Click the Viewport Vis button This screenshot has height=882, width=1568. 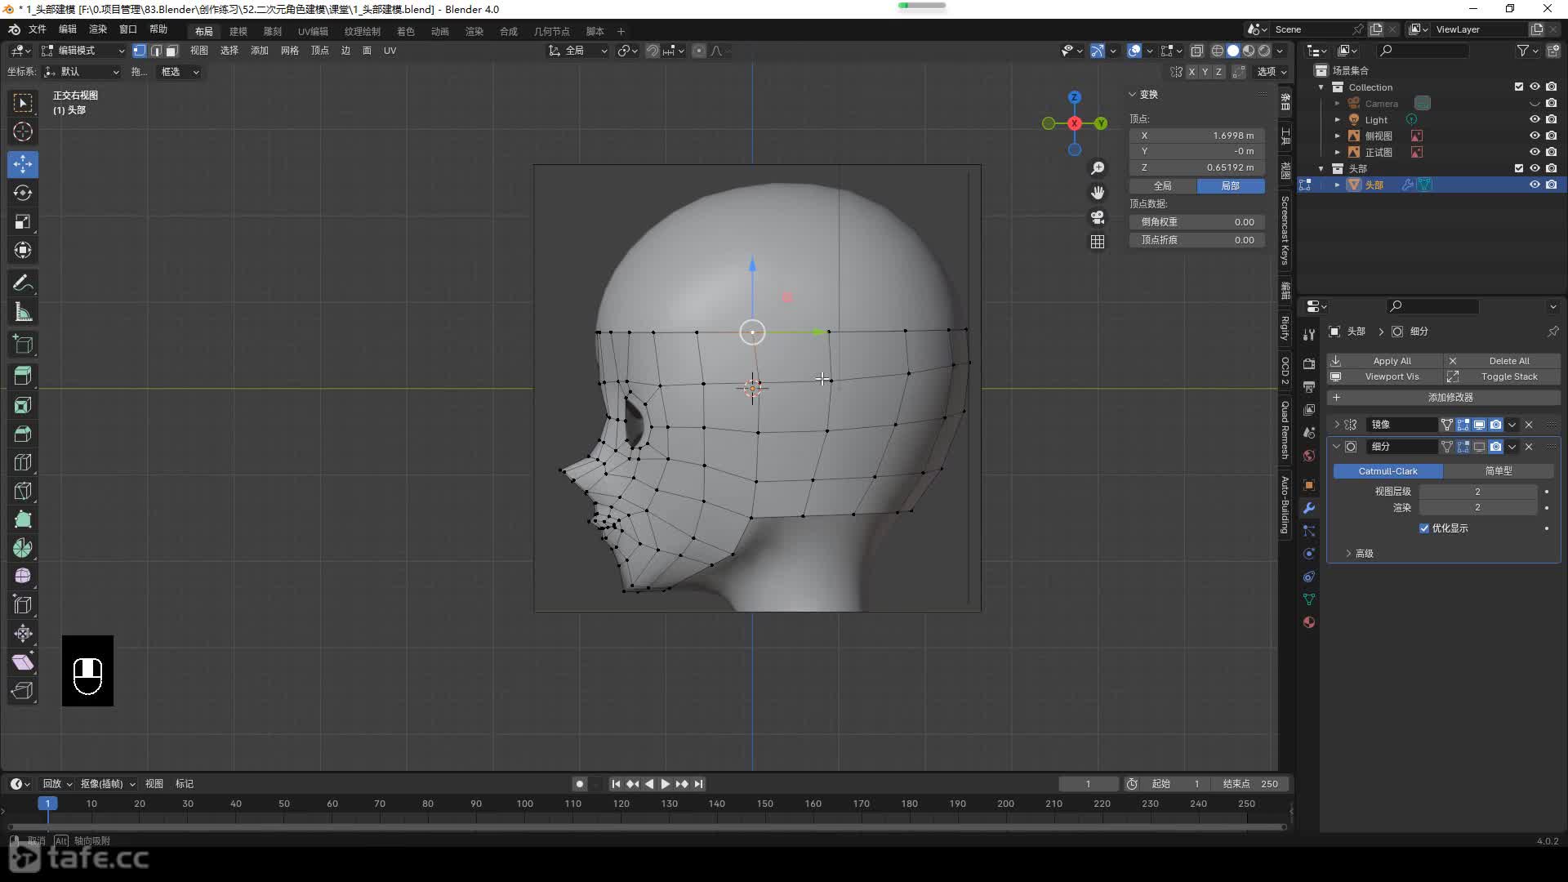(x=1385, y=376)
